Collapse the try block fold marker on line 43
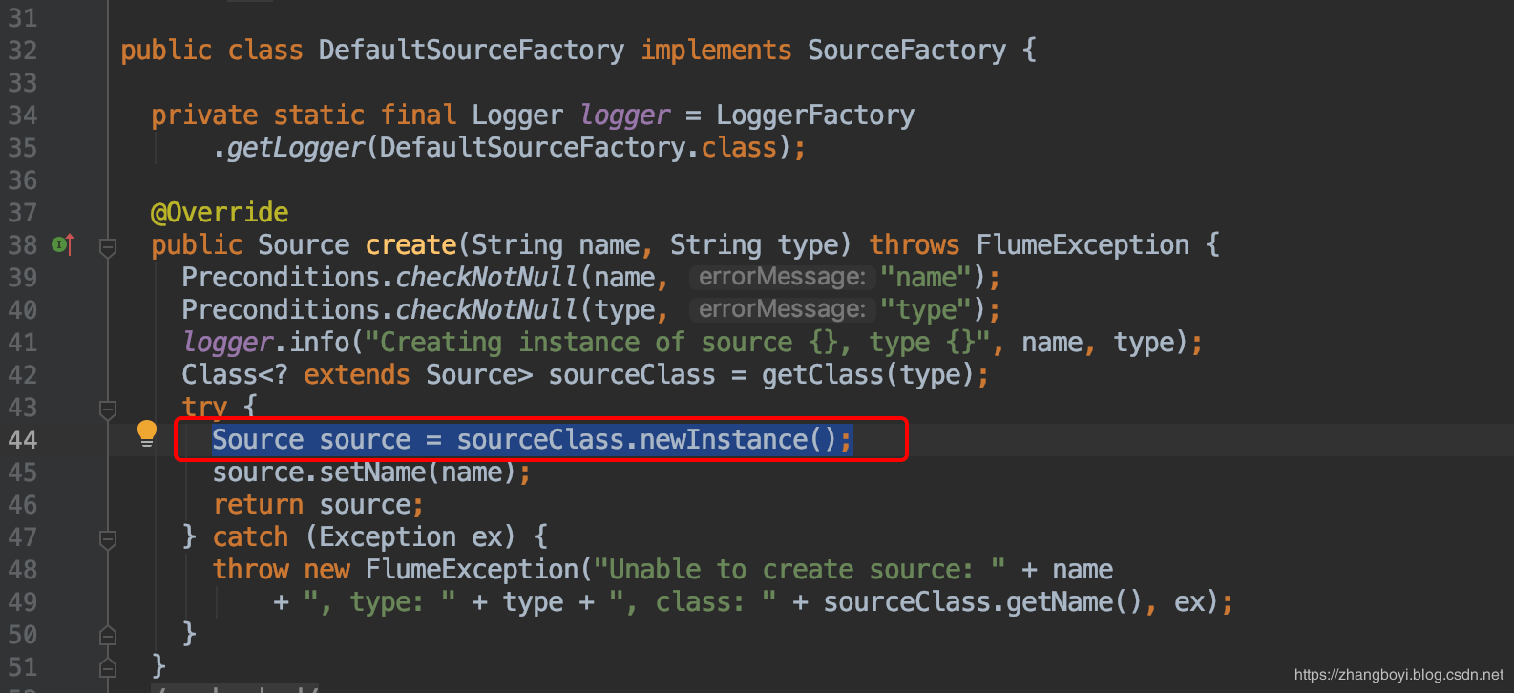 pyautogui.click(x=108, y=409)
